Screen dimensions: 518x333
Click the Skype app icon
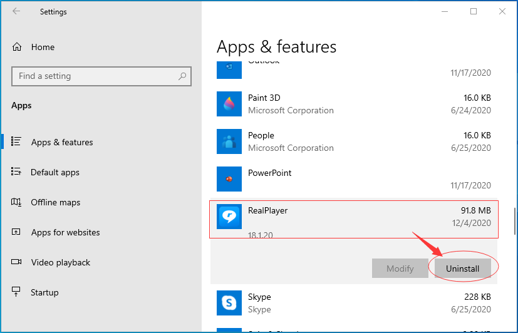pyautogui.click(x=229, y=303)
